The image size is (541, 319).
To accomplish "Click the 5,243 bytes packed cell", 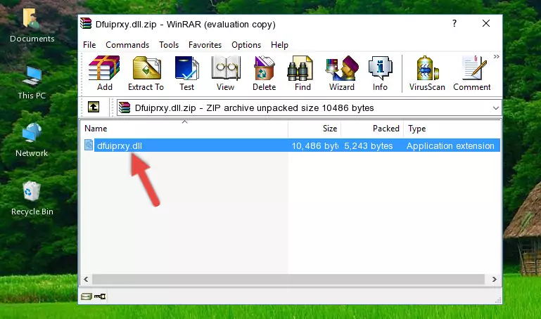I will coord(368,145).
